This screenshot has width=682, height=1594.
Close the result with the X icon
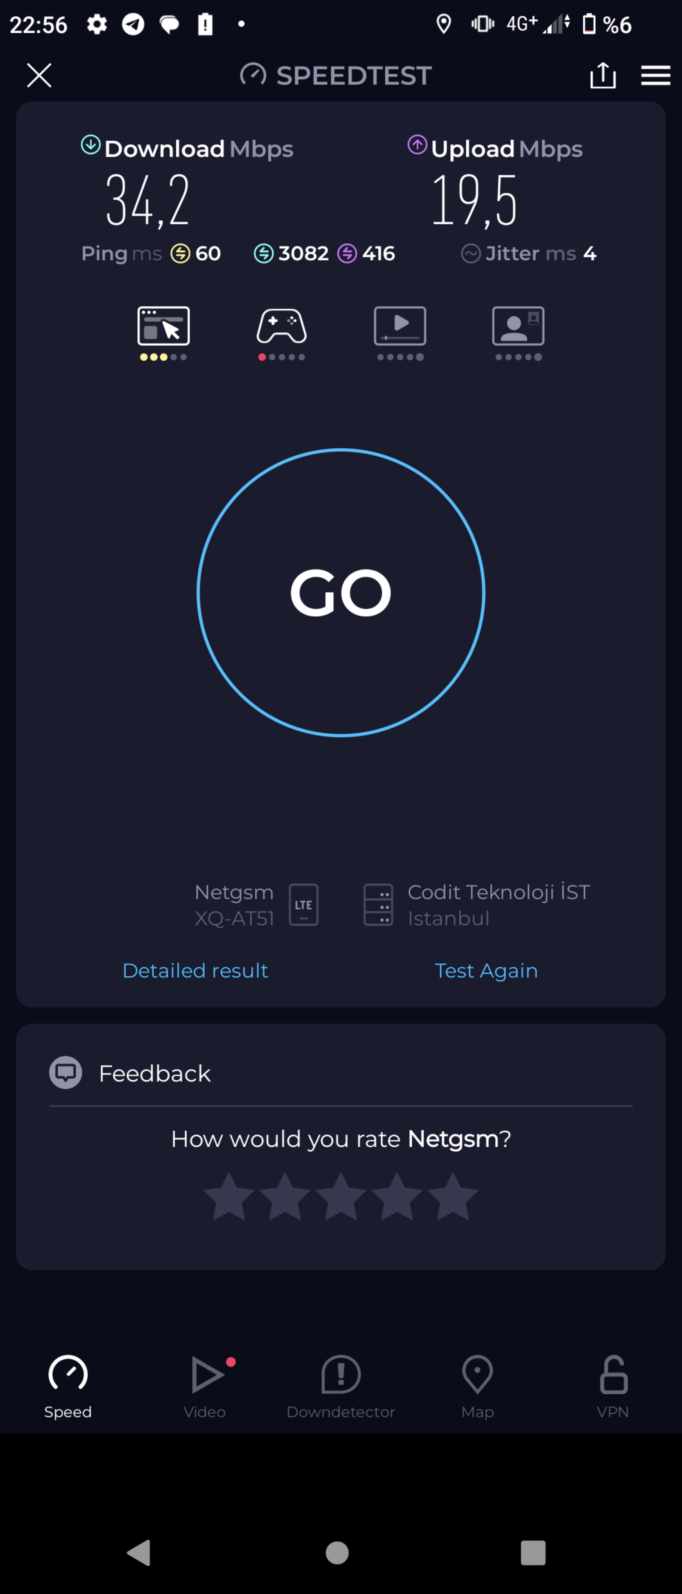coord(39,76)
